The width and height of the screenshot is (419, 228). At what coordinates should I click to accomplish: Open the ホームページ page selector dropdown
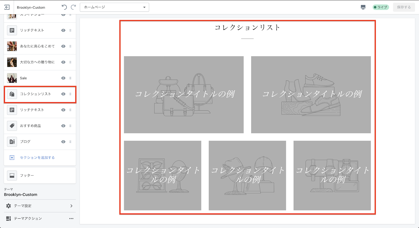coord(114,7)
